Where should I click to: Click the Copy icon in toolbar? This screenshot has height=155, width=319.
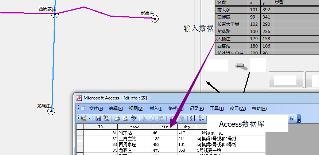(153, 118)
